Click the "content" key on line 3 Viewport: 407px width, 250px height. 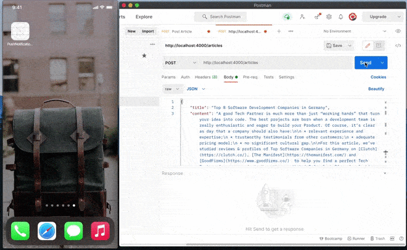point(200,113)
